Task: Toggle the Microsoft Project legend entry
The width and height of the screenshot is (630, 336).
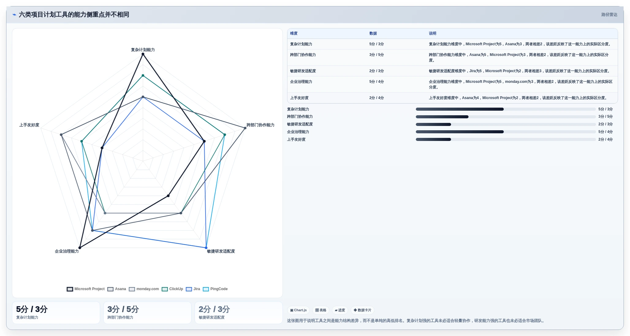Action: coord(86,289)
